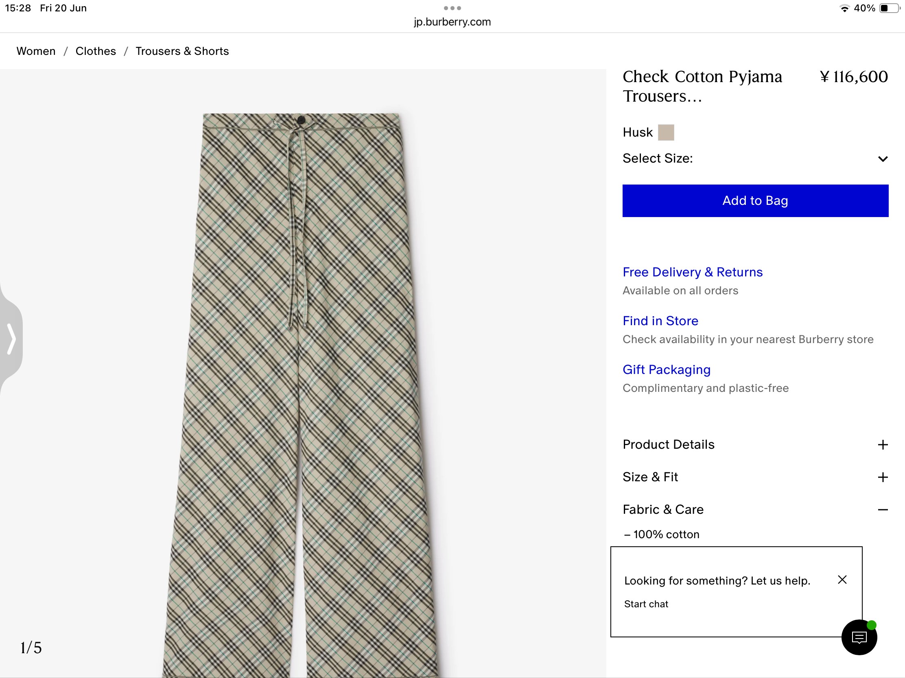Open Gift Packaging link
The image size is (905, 678).
click(667, 369)
